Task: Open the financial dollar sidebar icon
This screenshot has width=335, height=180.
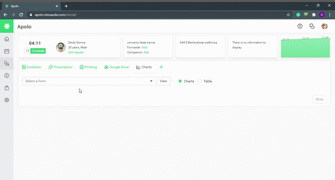Action: point(7,75)
